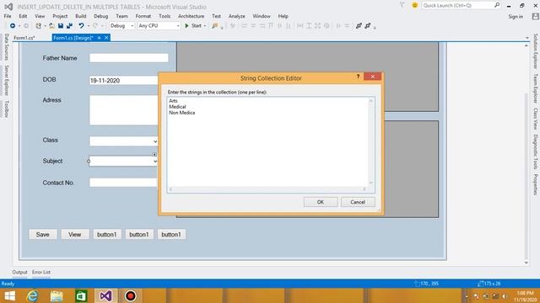Image resolution: width=540 pixels, height=303 pixels.
Task: Click the help question mark in dialog
Action: point(358,77)
